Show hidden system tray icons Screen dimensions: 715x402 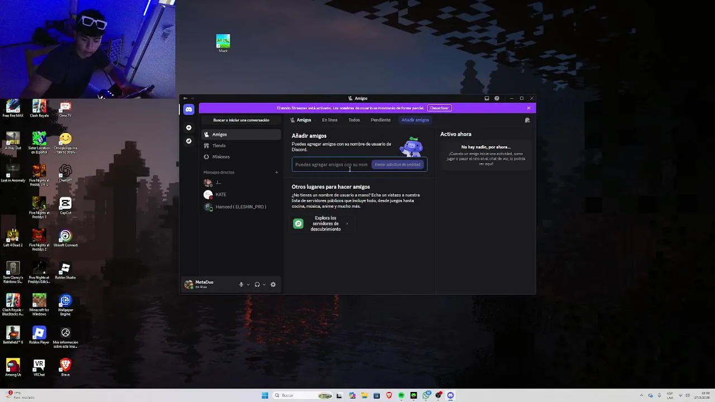pos(641,395)
